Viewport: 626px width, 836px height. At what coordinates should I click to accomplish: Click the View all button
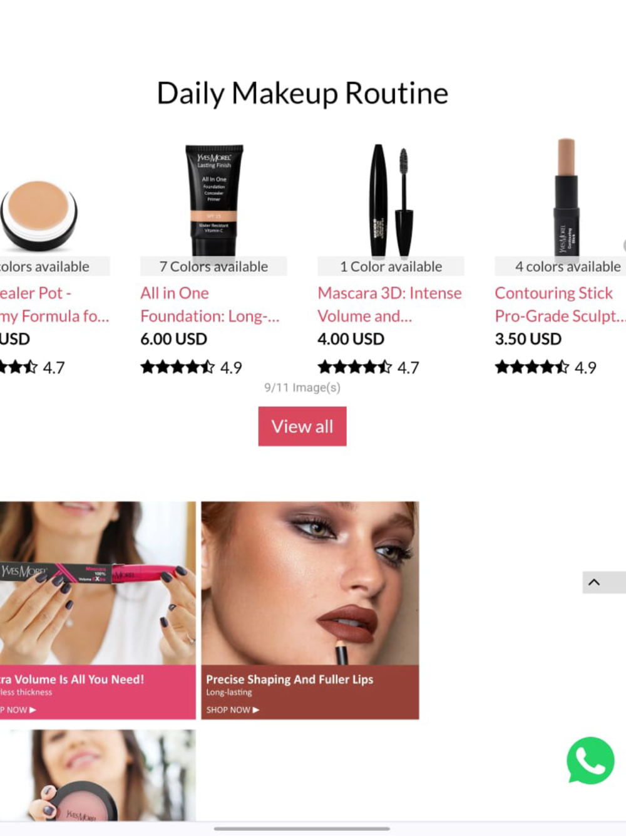(302, 426)
